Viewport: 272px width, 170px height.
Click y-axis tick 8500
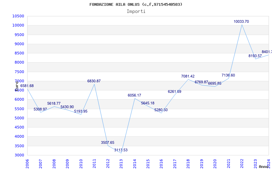[x=19, y=53]
